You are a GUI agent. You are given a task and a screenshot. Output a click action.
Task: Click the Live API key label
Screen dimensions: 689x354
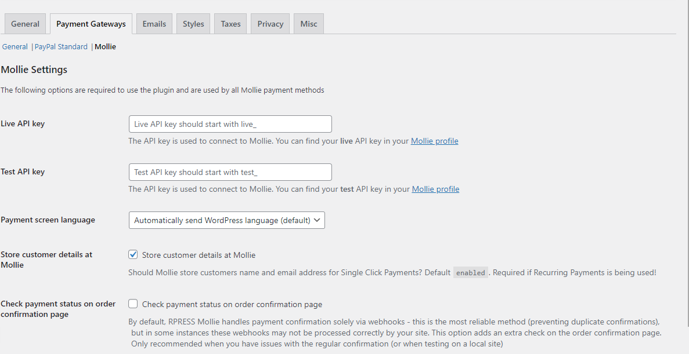pos(23,124)
